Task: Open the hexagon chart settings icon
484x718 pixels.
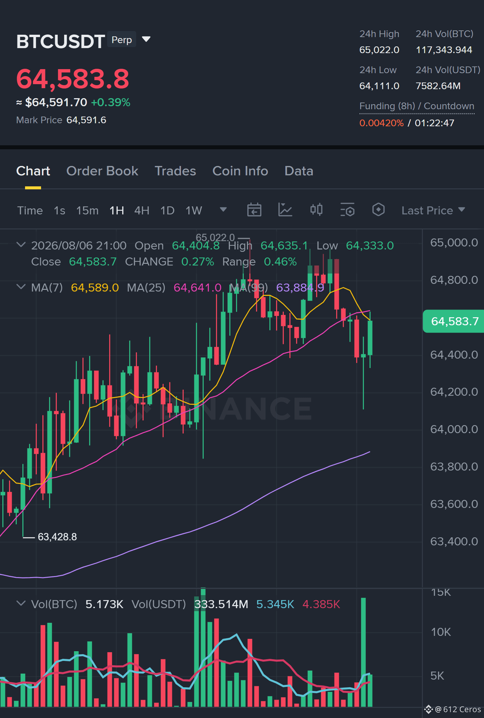Action: (379, 210)
